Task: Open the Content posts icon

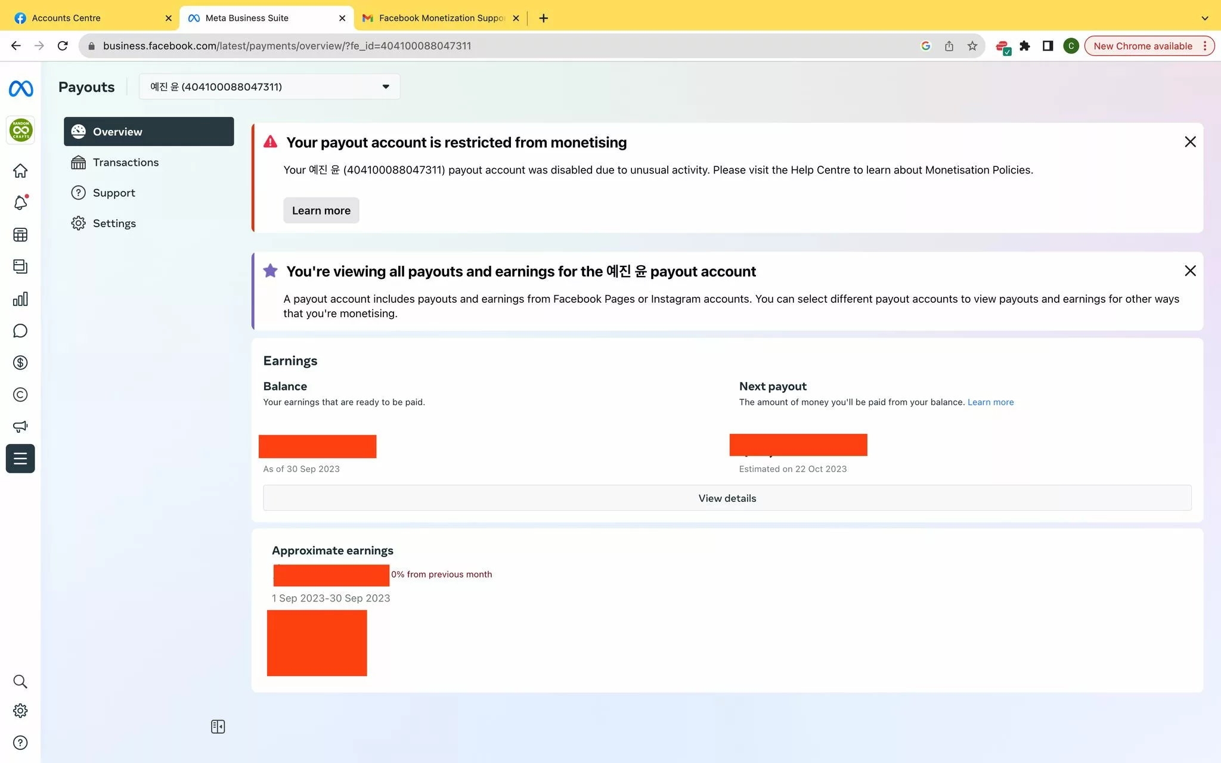Action: tap(20, 266)
